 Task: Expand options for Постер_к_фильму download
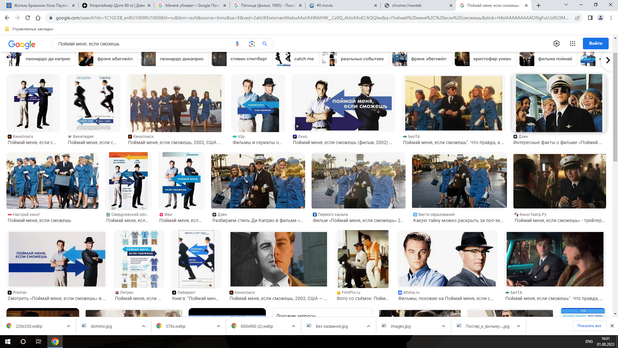[x=519, y=326]
